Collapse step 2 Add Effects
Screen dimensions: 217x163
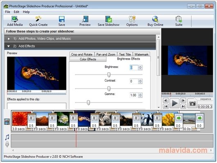tap(80, 46)
